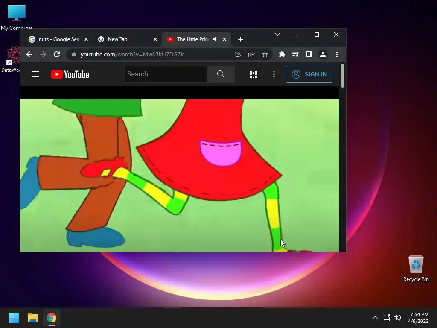Viewport: 437px width, 328px height.
Task: Click the browser forward arrow
Action: coord(43,54)
